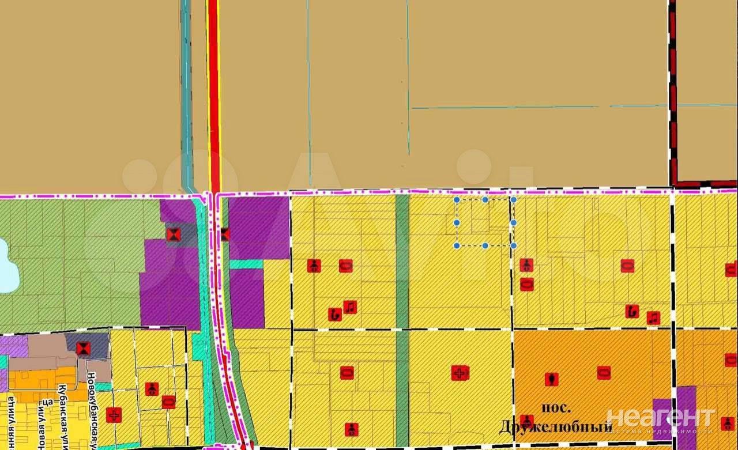Click the music note icon near the right map edge
Image resolution: width=738 pixels, height=450 pixels.
(x=653, y=317)
